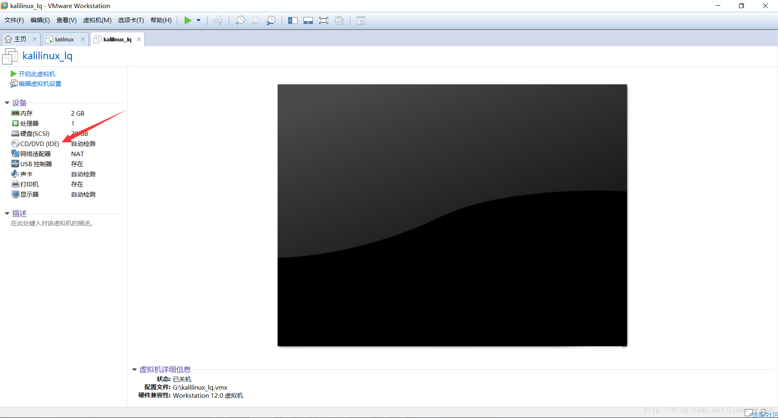The height and width of the screenshot is (418, 778).
Task: Close the kalilinux tab
Action: 83,39
